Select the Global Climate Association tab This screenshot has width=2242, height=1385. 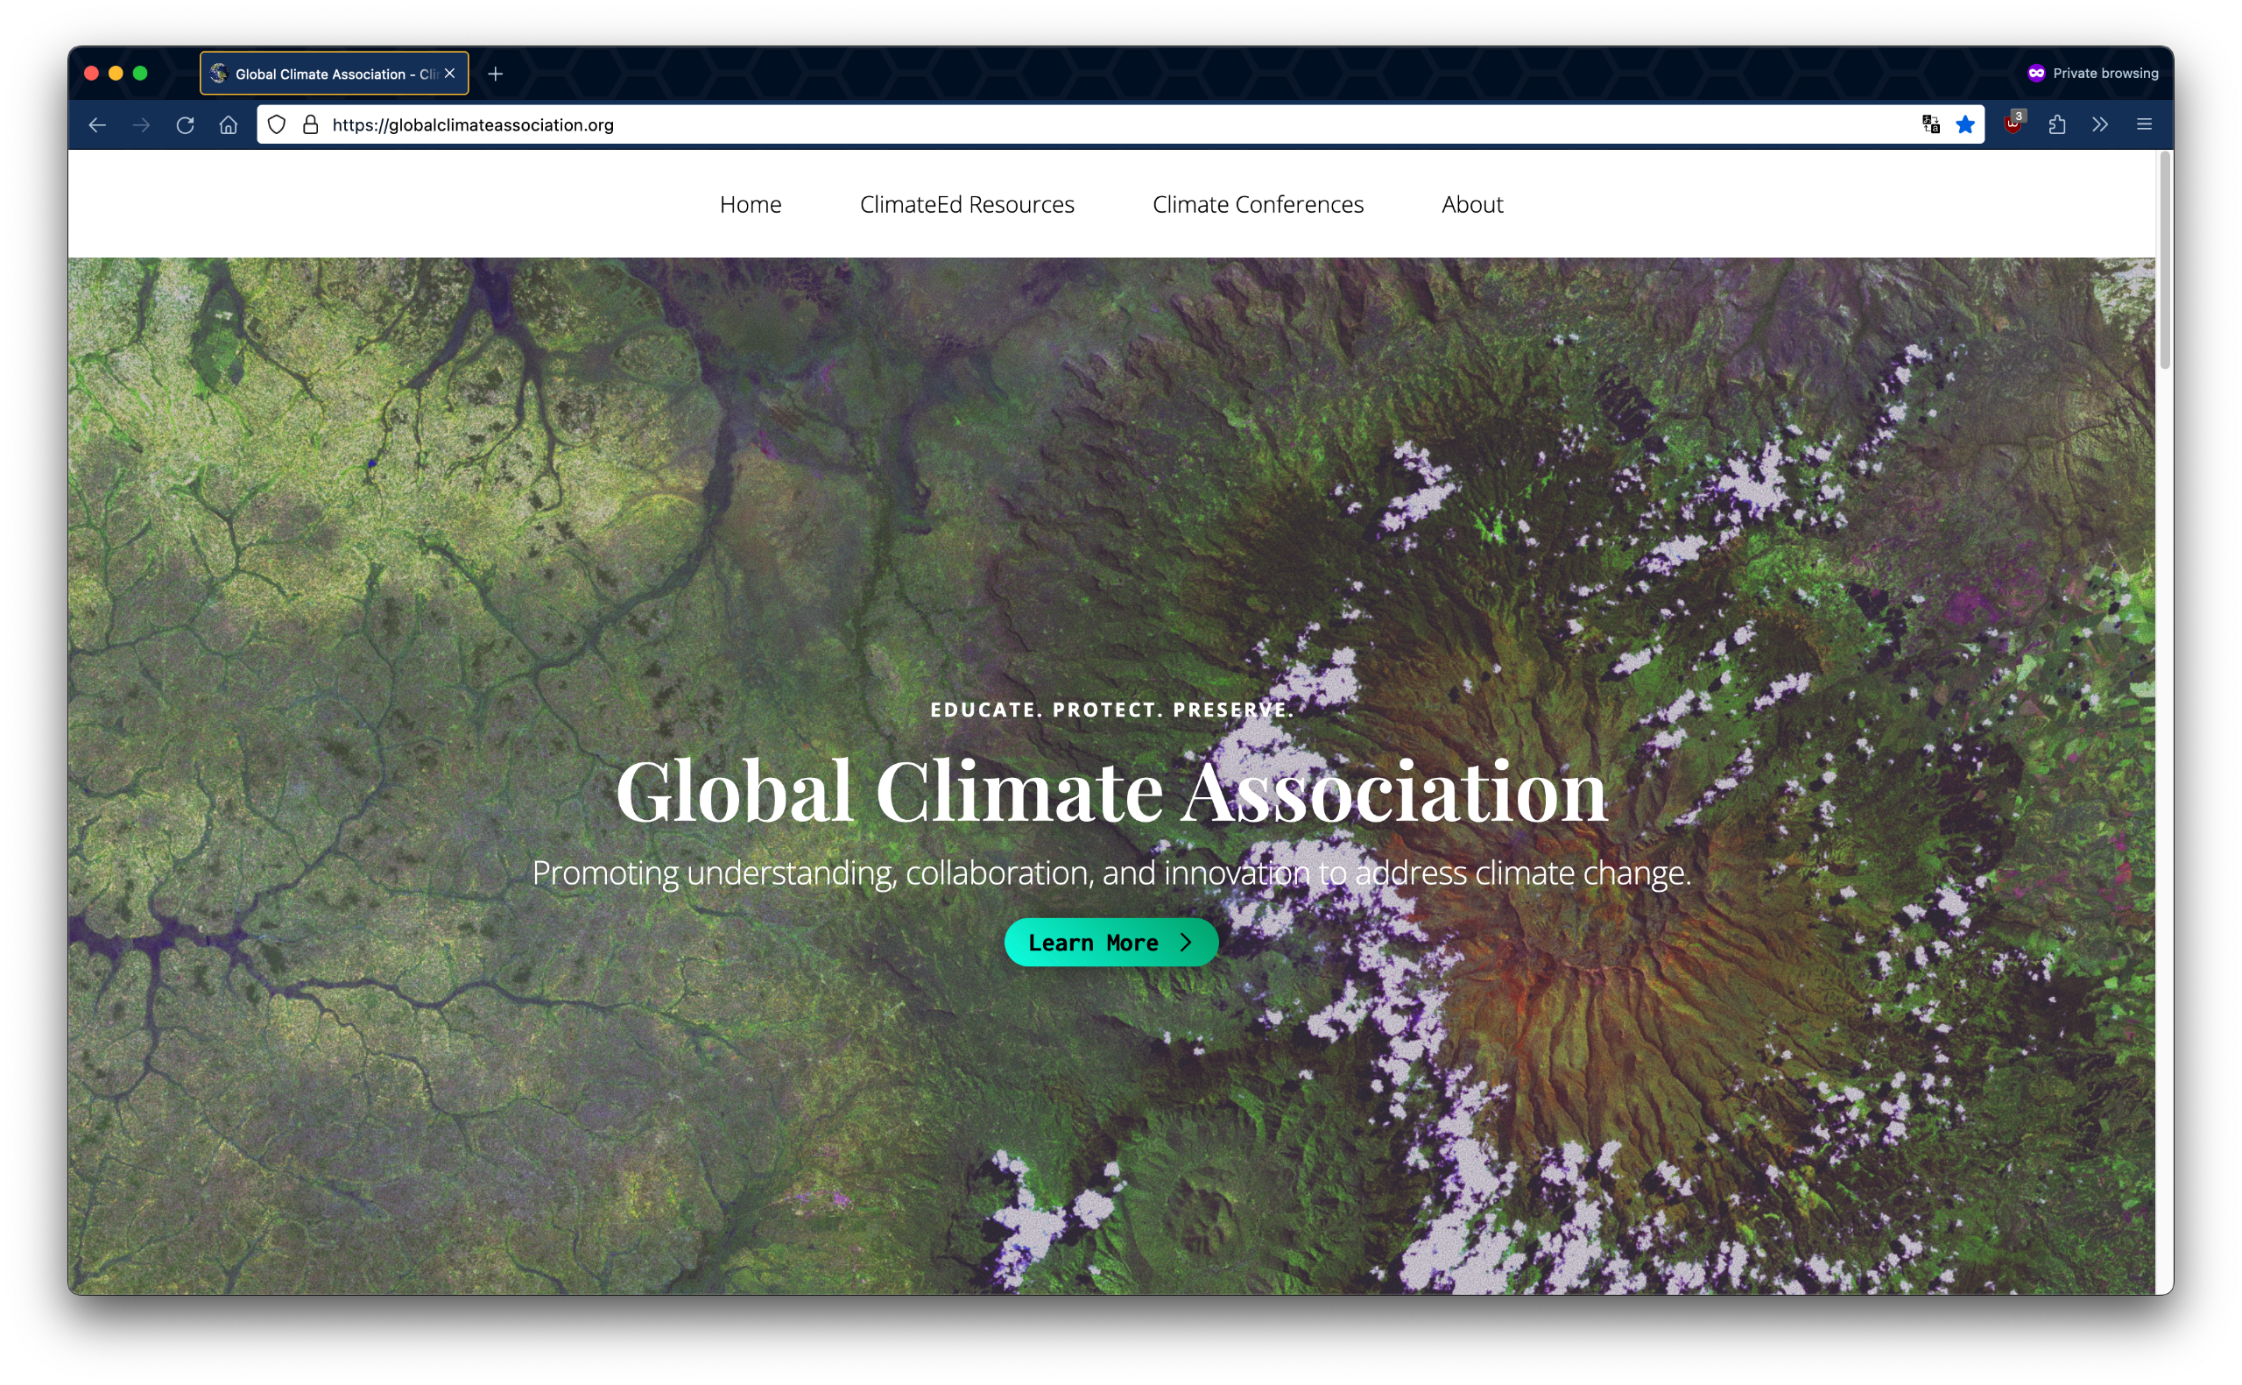321,74
